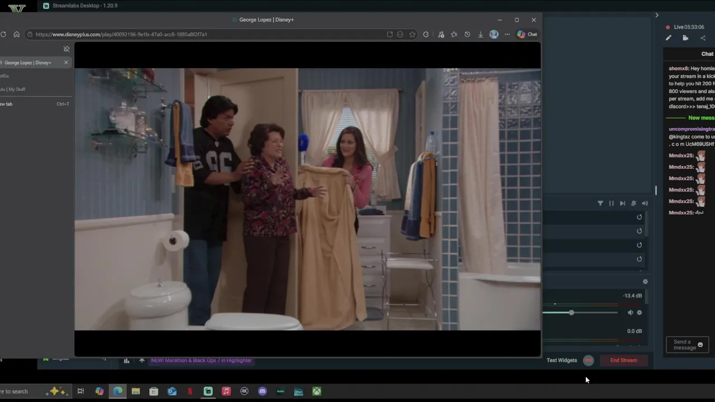Edit stream info with the pencil icon
The image size is (715, 402).
click(x=669, y=38)
